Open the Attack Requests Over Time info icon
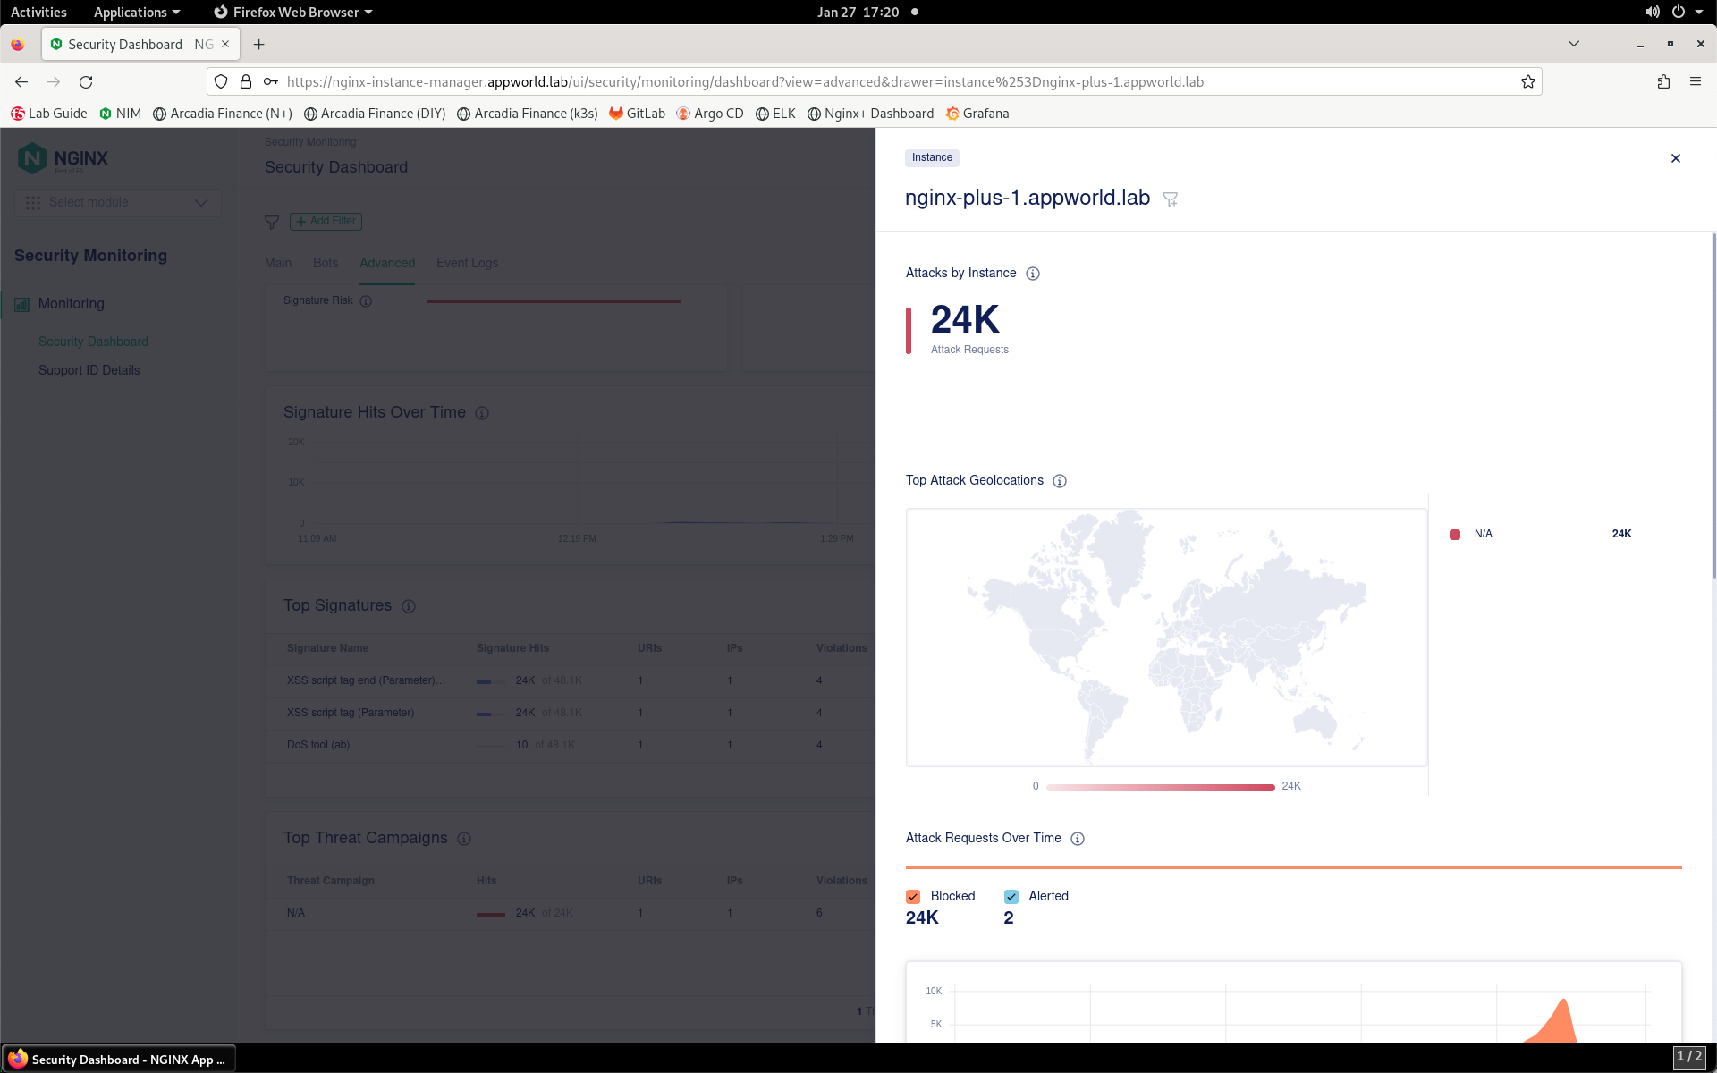The height and width of the screenshot is (1073, 1717). click(x=1078, y=839)
